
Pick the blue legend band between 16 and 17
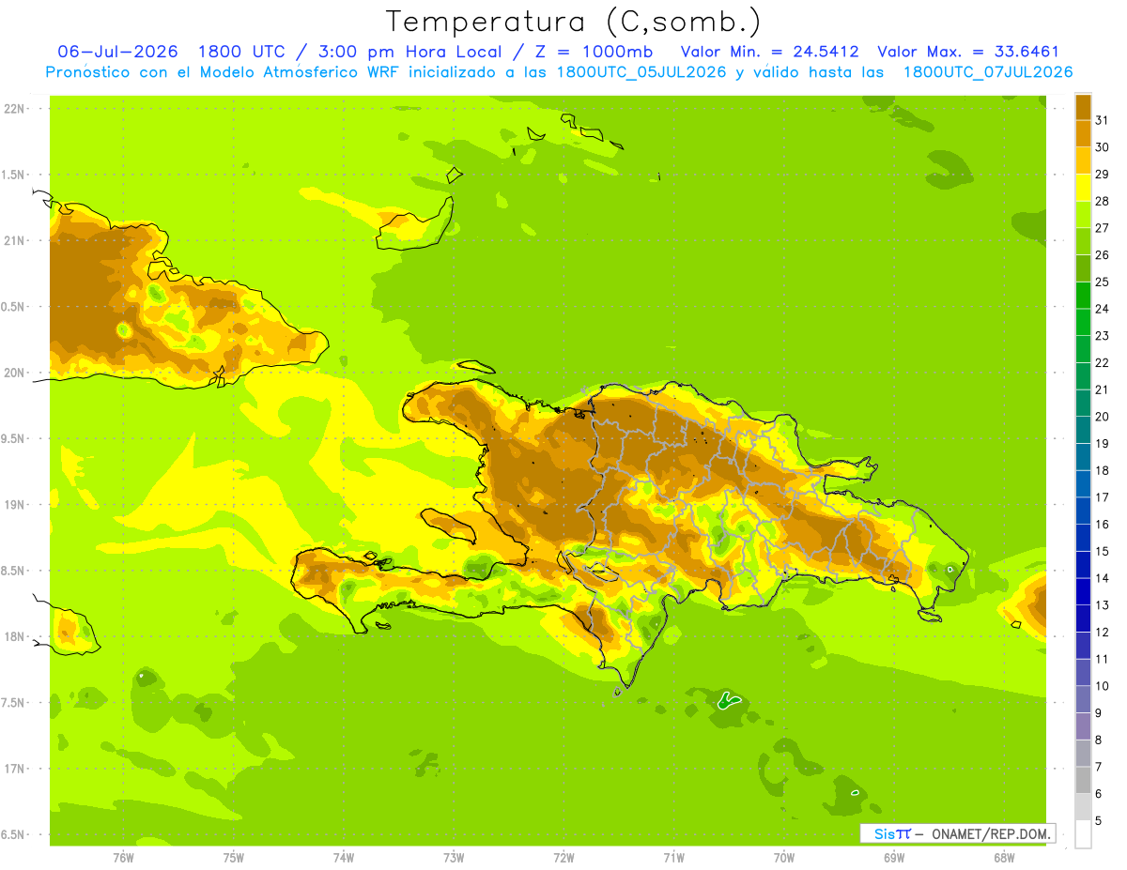tap(1083, 511)
